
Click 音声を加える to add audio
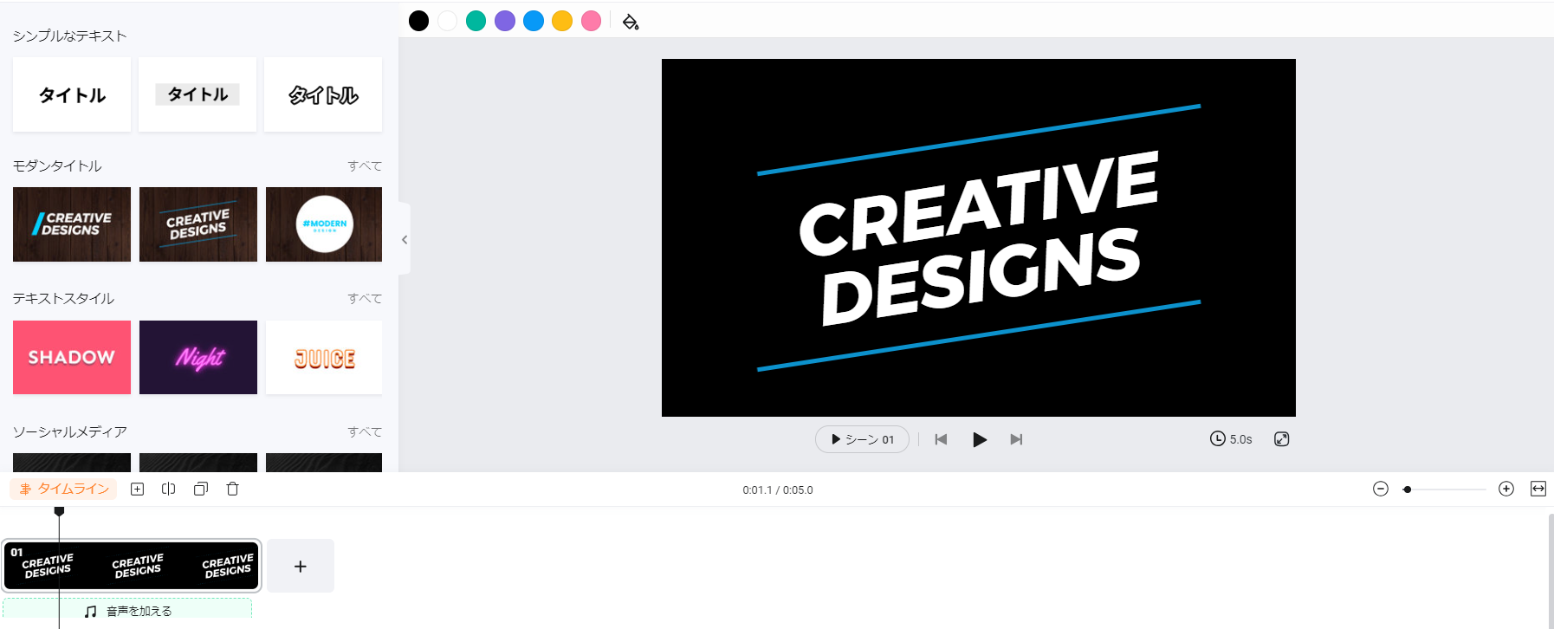(128, 611)
